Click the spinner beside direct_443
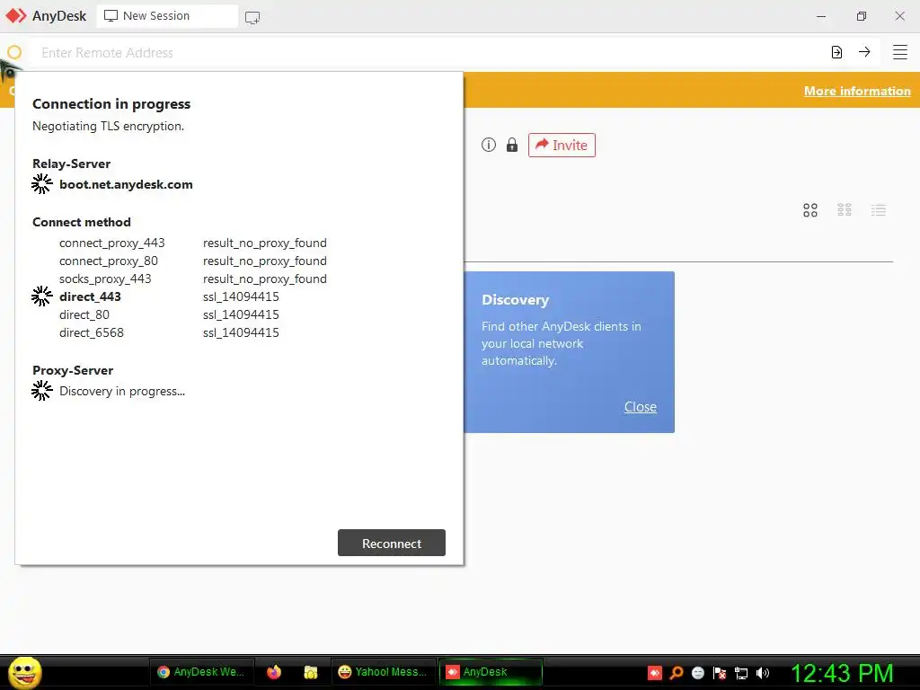The image size is (920, 690). [41, 296]
